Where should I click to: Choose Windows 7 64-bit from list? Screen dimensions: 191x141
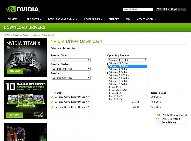128,72
